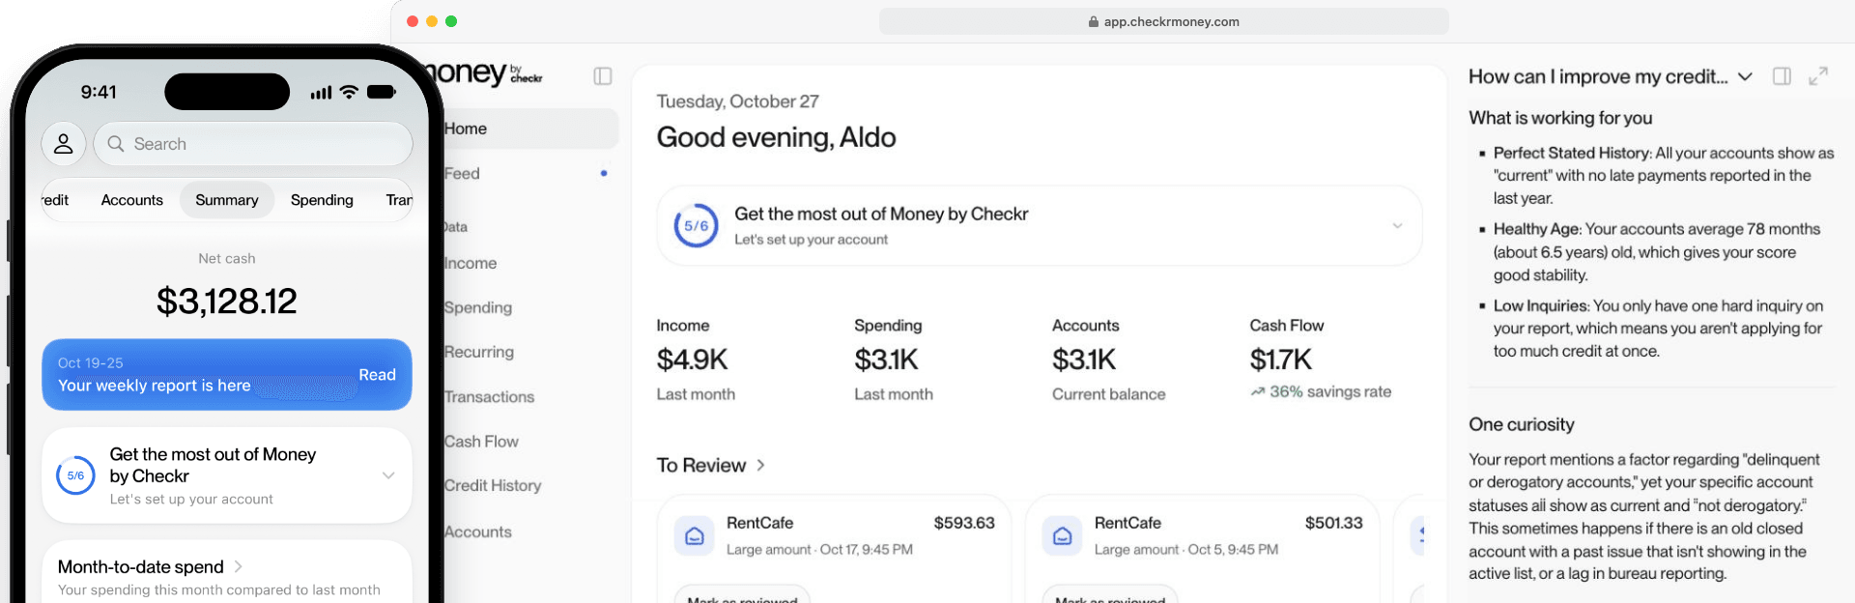The height and width of the screenshot is (603, 1855).
Task: Switch to the Spending tab on the phone
Action: coord(322,200)
